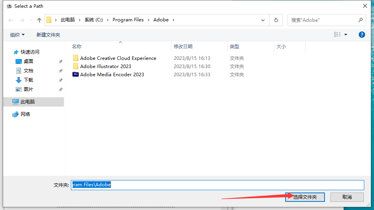
Task: Expand chevron after 系统 (C:) breadcrumb
Action: pos(108,20)
